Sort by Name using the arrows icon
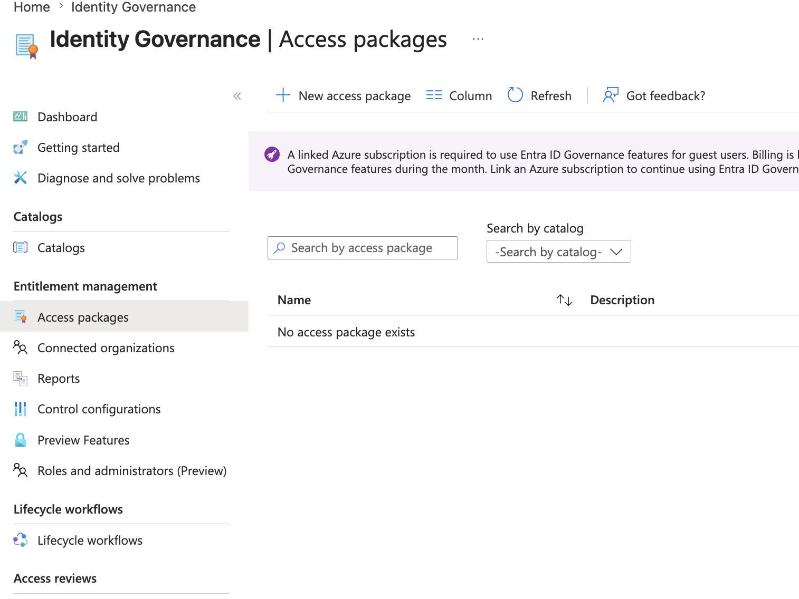The image size is (799, 599). 564,300
